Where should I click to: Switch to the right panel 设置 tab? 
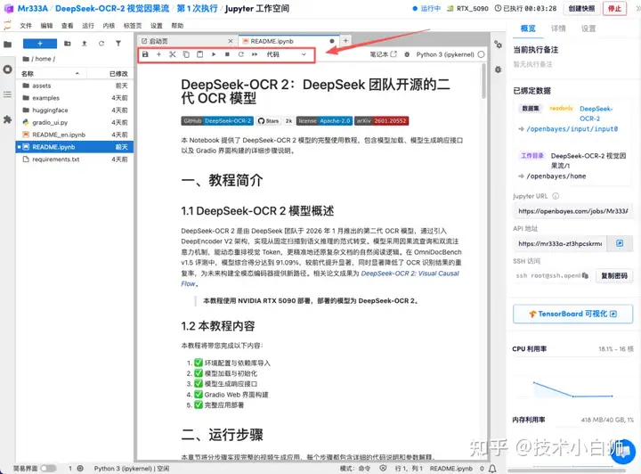pyautogui.click(x=588, y=29)
